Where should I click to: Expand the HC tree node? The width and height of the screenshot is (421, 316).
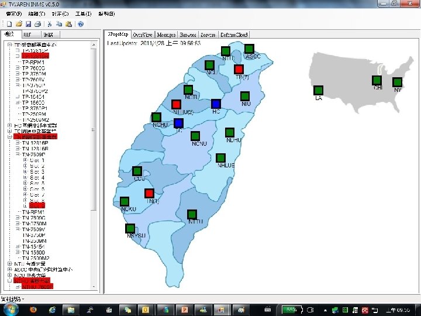[x=10, y=125]
